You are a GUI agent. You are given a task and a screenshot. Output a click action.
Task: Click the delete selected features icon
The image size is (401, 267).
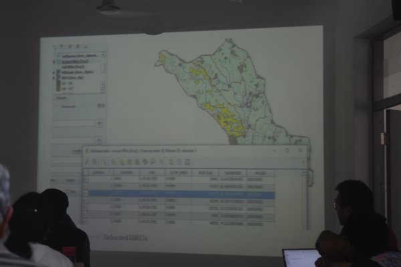coord(104,163)
